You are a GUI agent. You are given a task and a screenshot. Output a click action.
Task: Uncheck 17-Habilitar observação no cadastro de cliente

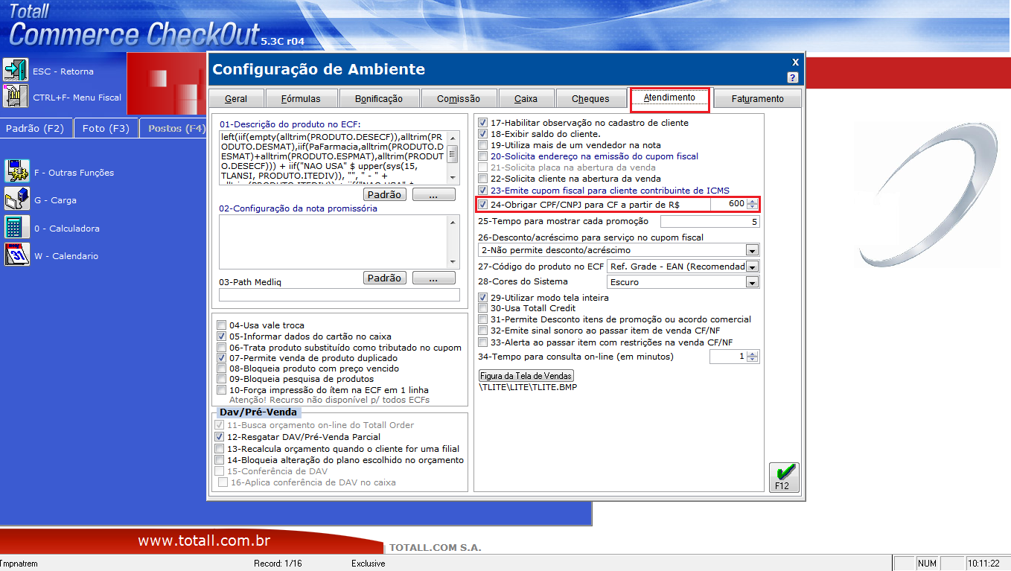tap(483, 123)
